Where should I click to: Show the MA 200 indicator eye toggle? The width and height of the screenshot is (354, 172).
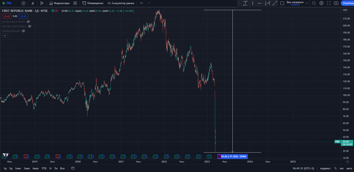tap(29, 26)
